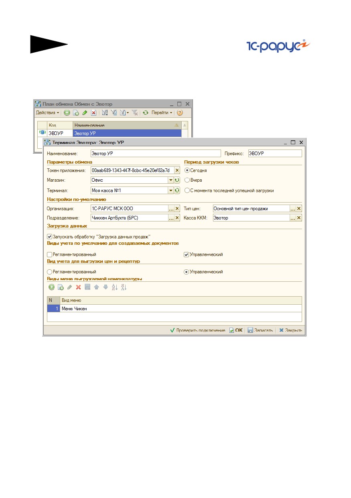351x498 pixels.
Task: Select the Меню Чикен row
Action: (174, 308)
